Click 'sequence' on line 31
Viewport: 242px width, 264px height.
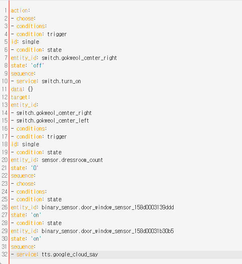[x=22, y=247]
